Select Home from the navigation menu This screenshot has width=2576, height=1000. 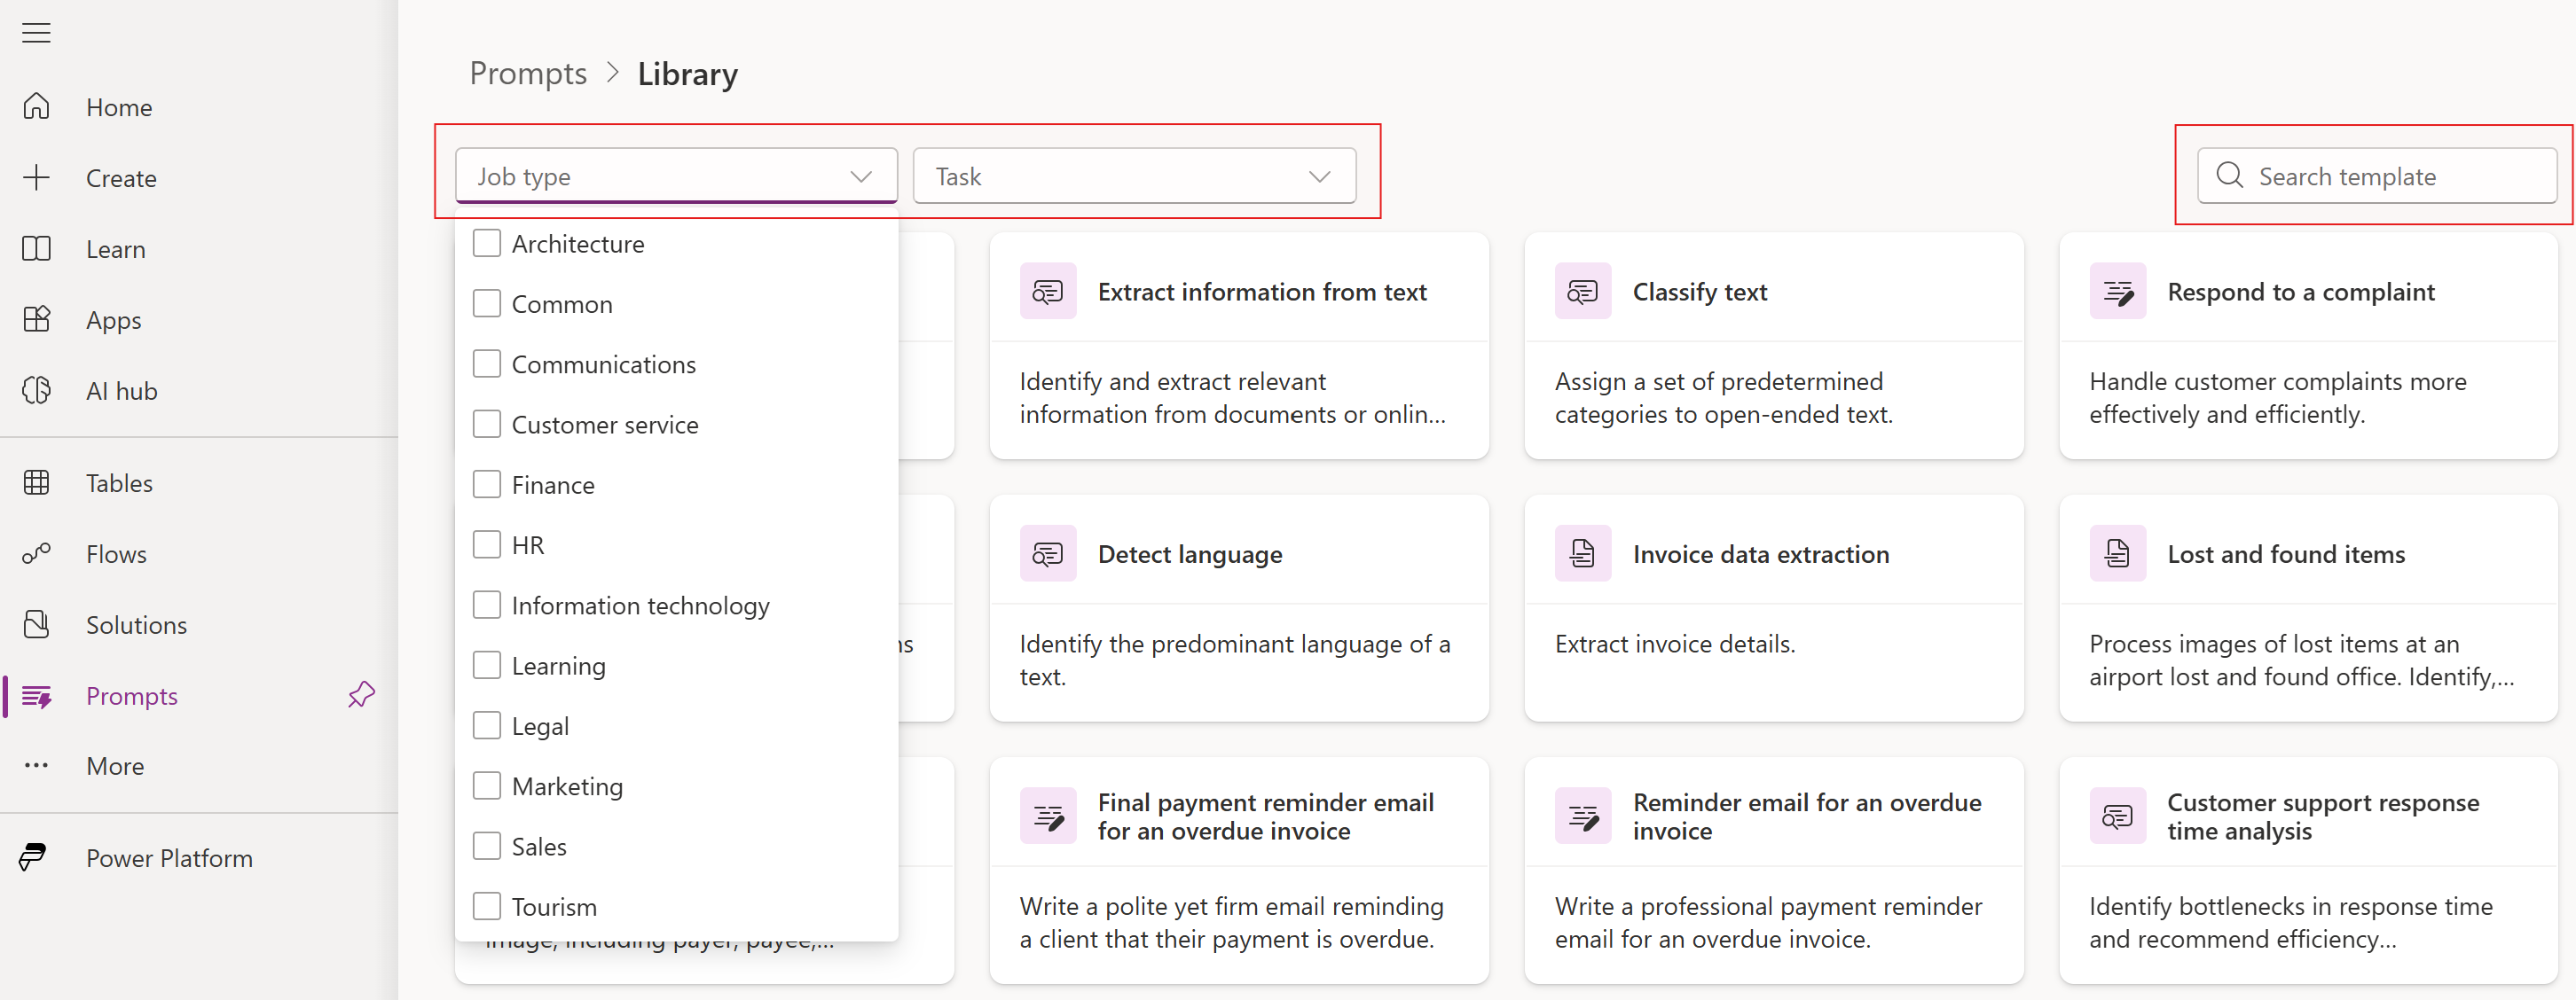118,107
